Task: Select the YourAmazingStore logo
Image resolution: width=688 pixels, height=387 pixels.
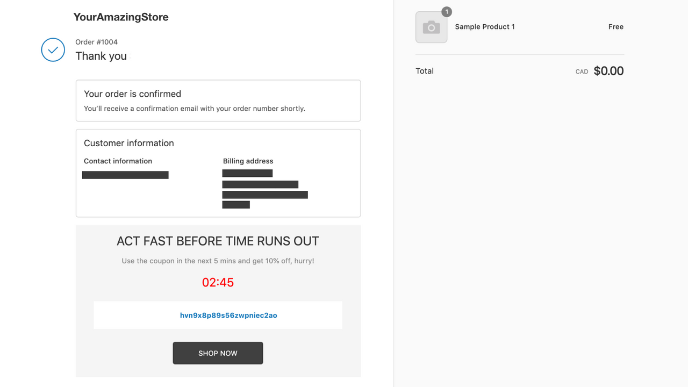Action: click(x=120, y=17)
